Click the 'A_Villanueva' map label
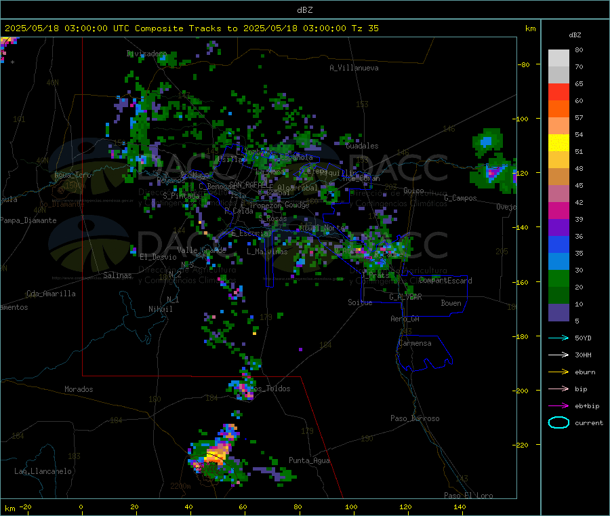Viewport: 610px width, 516px height. (x=354, y=68)
